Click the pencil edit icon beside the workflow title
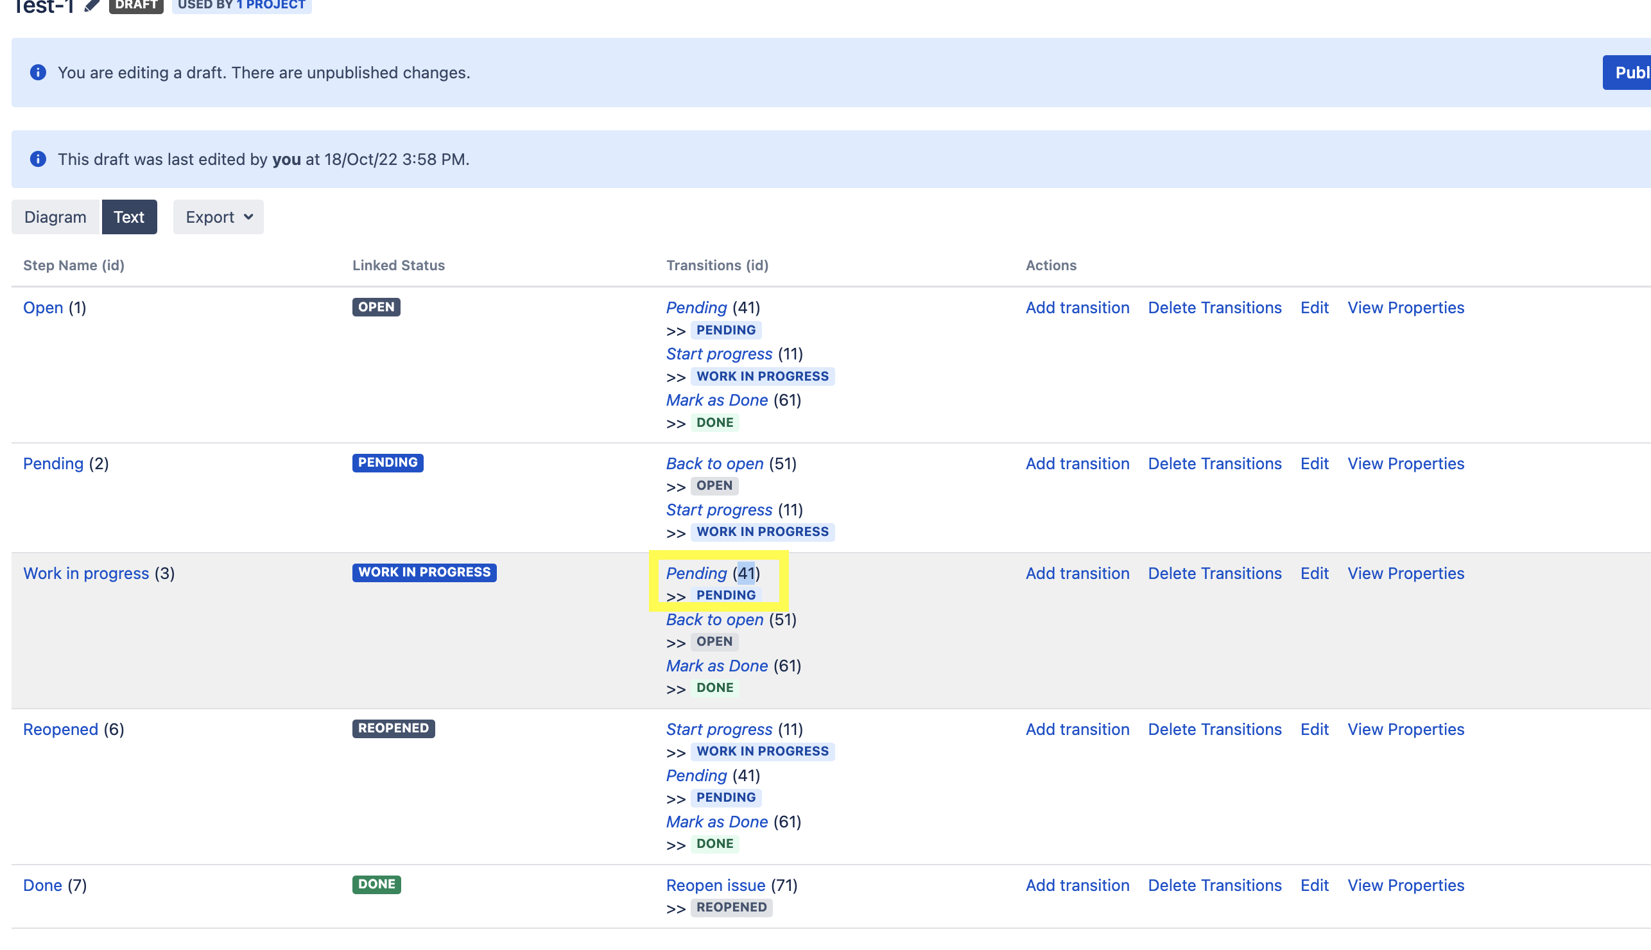 click(x=91, y=6)
